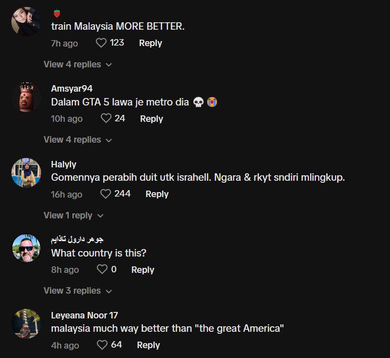
Task: Open Leyeana Noor 17 username link
Action: [84, 315]
